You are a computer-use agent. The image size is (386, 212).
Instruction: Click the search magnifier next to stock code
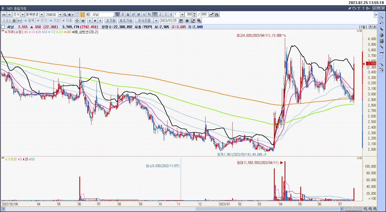click(65, 15)
